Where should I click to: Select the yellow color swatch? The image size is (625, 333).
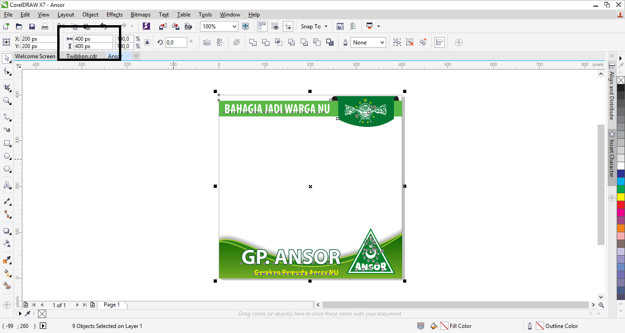[621, 197]
